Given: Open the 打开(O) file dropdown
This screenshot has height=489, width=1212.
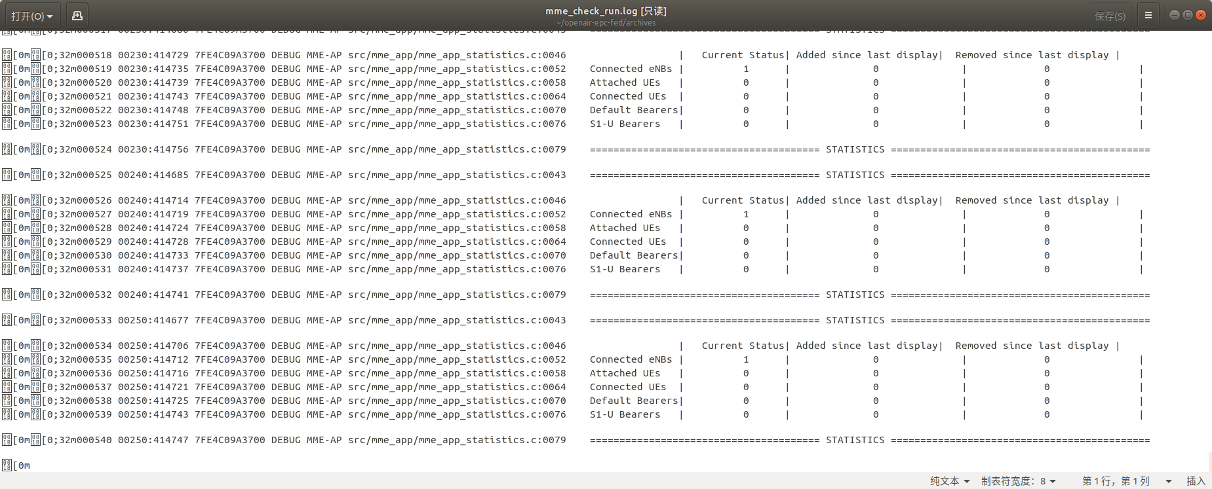Looking at the screenshot, I should pos(31,16).
